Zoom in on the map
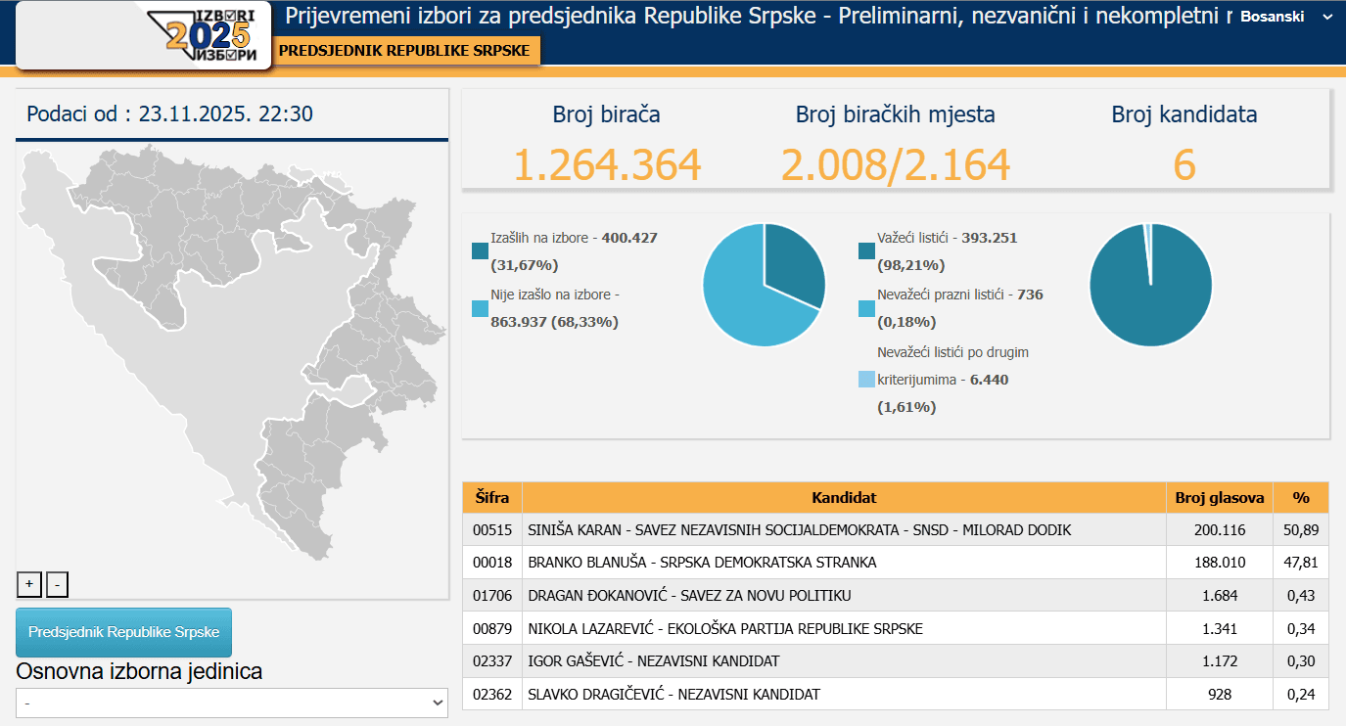The width and height of the screenshot is (1346, 726). (x=29, y=584)
